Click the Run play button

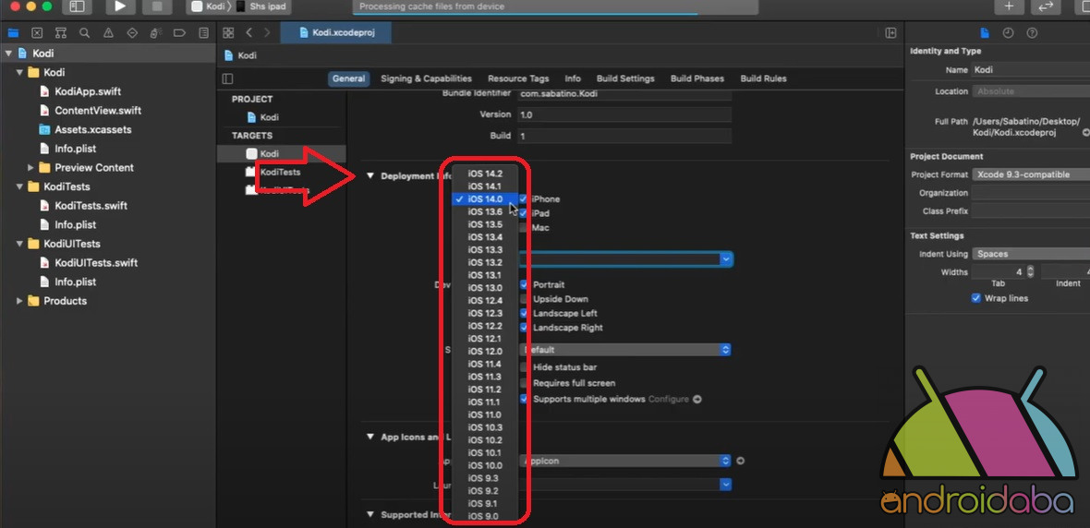point(120,6)
